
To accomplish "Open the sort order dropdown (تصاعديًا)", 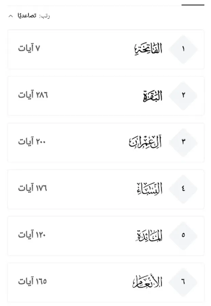I will pyautogui.click(x=27, y=16).
